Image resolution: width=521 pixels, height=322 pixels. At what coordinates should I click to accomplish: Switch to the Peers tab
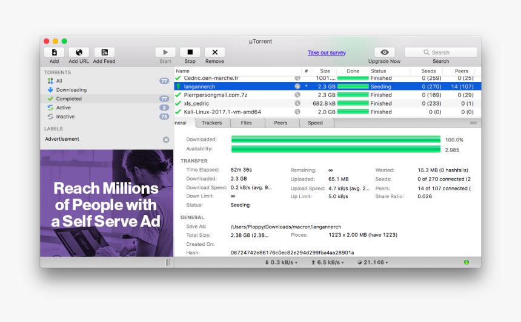pos(280,123)
